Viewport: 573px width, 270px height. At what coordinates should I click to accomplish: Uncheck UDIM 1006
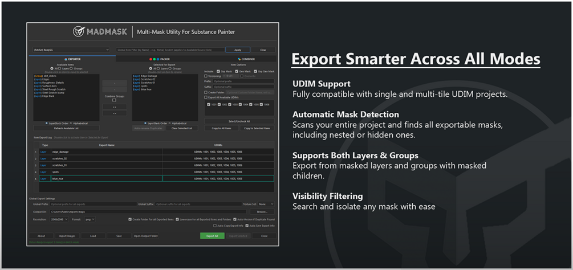point(262,104)
